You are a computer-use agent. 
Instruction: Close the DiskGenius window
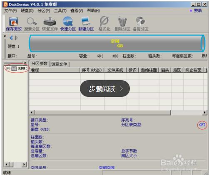[x=205, y=5]
